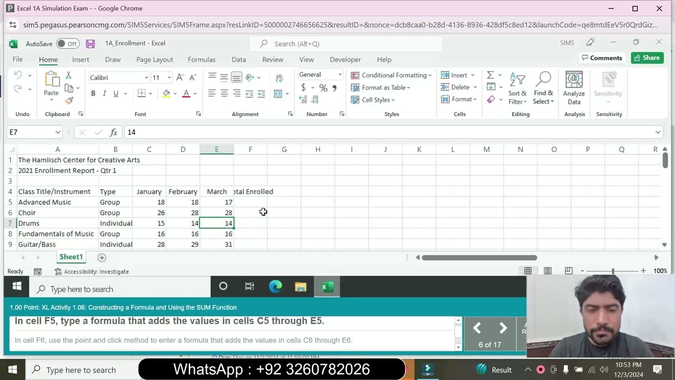Image resolution: width=675 pixels, height=380 pixels.
Task: Click the Redo arrow icon
Action: click(18, 89)
